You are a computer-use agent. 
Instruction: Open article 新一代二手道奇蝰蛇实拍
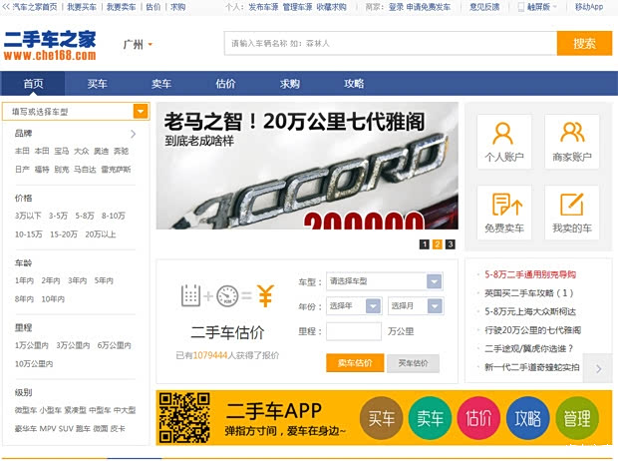pos(532,367)
